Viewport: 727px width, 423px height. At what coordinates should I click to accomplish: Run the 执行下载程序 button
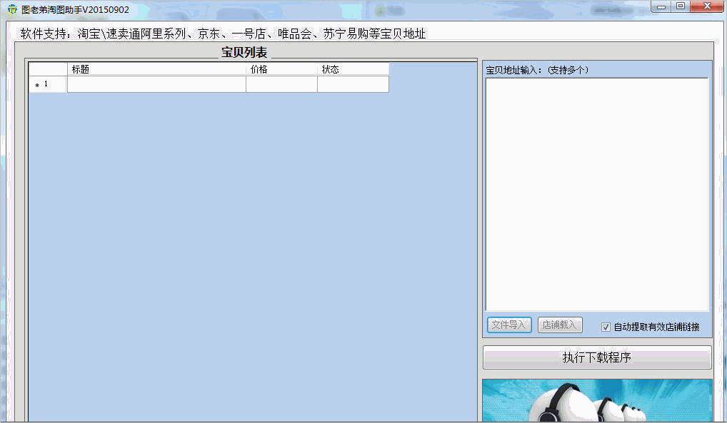[x=597, y=357]
